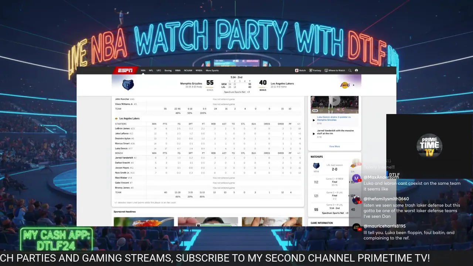Open the NCAAM section in ESPN nav
This screenshot has width=473, height=266.
point(188,70)
